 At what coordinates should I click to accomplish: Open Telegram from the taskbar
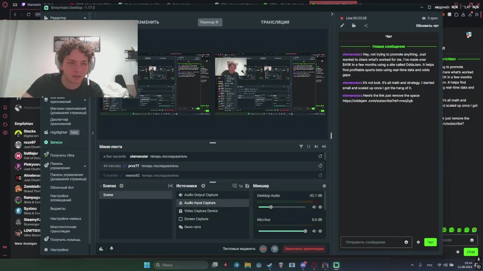237,265
